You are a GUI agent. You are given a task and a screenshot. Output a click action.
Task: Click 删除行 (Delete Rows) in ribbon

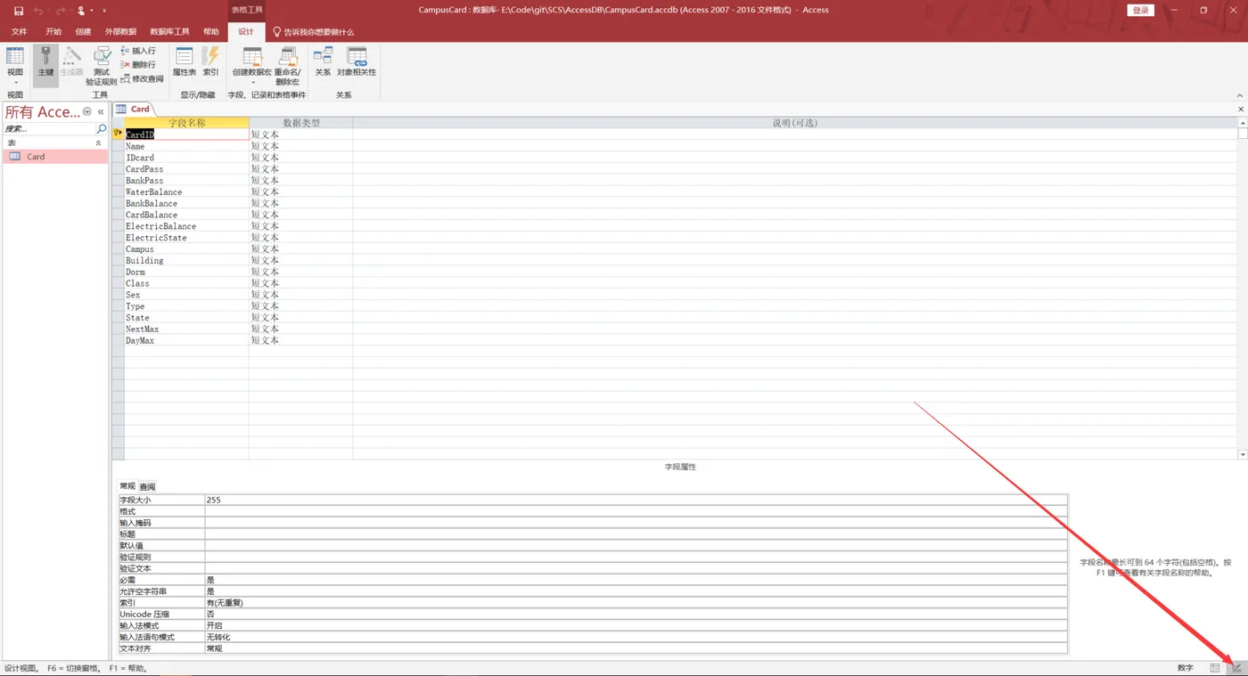138,64
